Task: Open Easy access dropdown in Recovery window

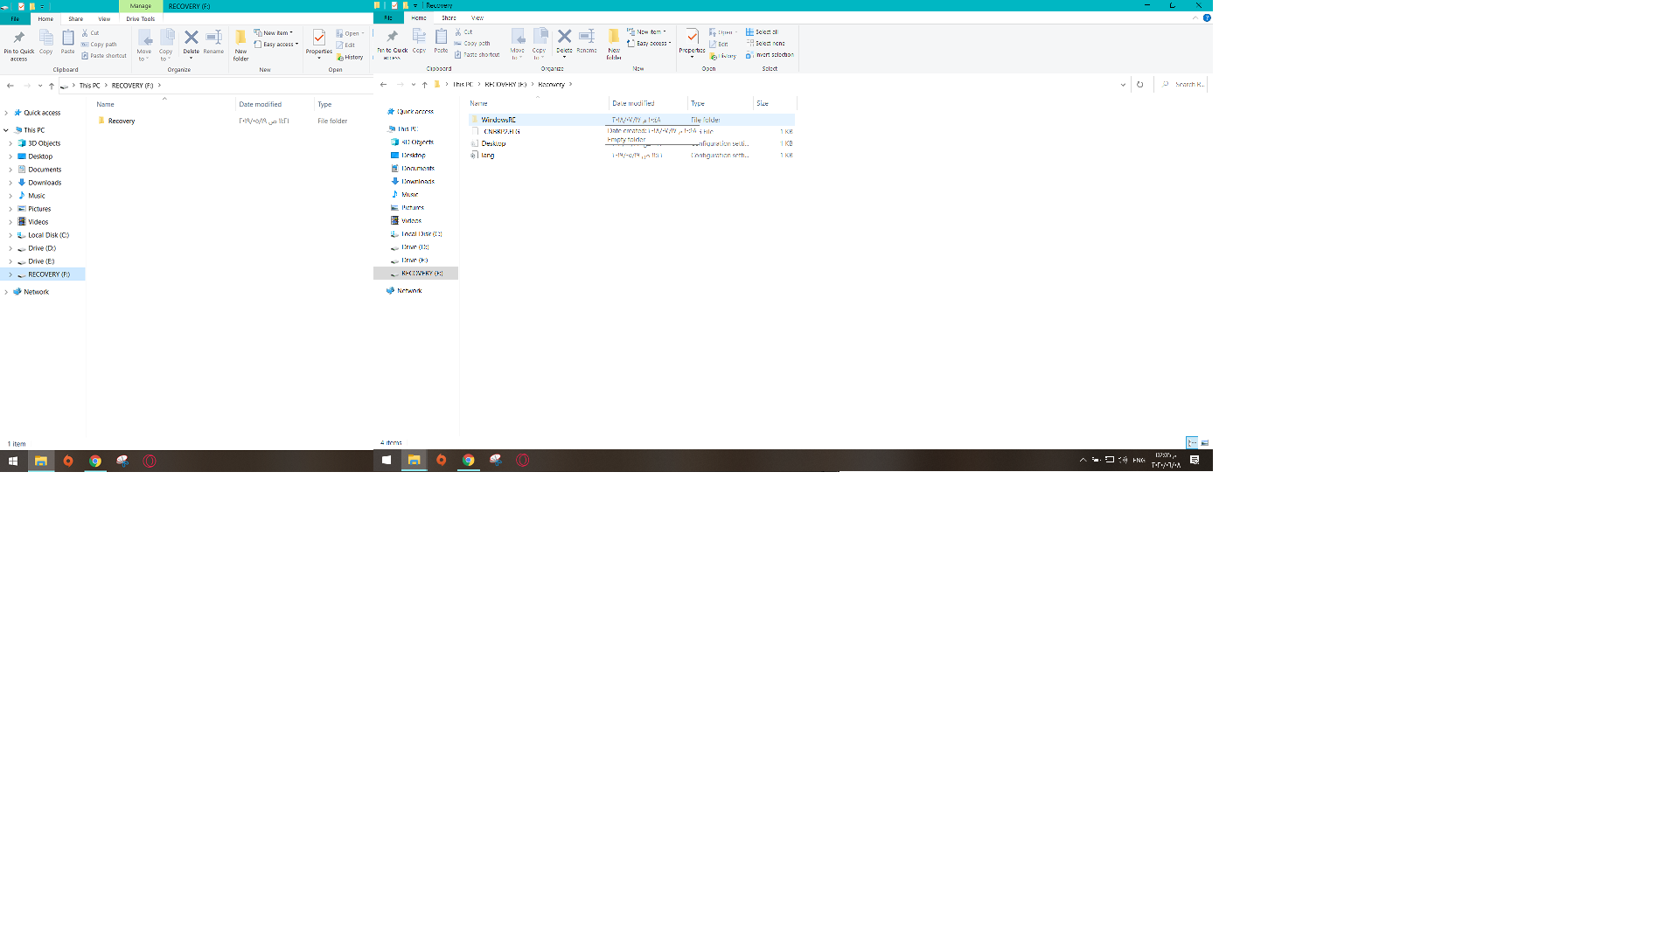Action: click(650, 43)
